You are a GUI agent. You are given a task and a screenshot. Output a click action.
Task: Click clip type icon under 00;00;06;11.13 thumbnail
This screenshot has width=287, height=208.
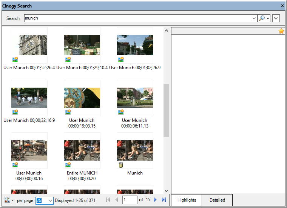click(x=121, y=112)
